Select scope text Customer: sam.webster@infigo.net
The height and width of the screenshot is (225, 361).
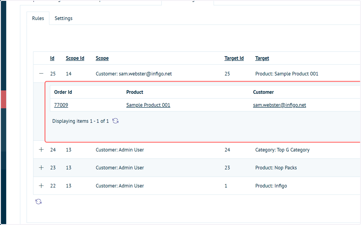[134, 73]
